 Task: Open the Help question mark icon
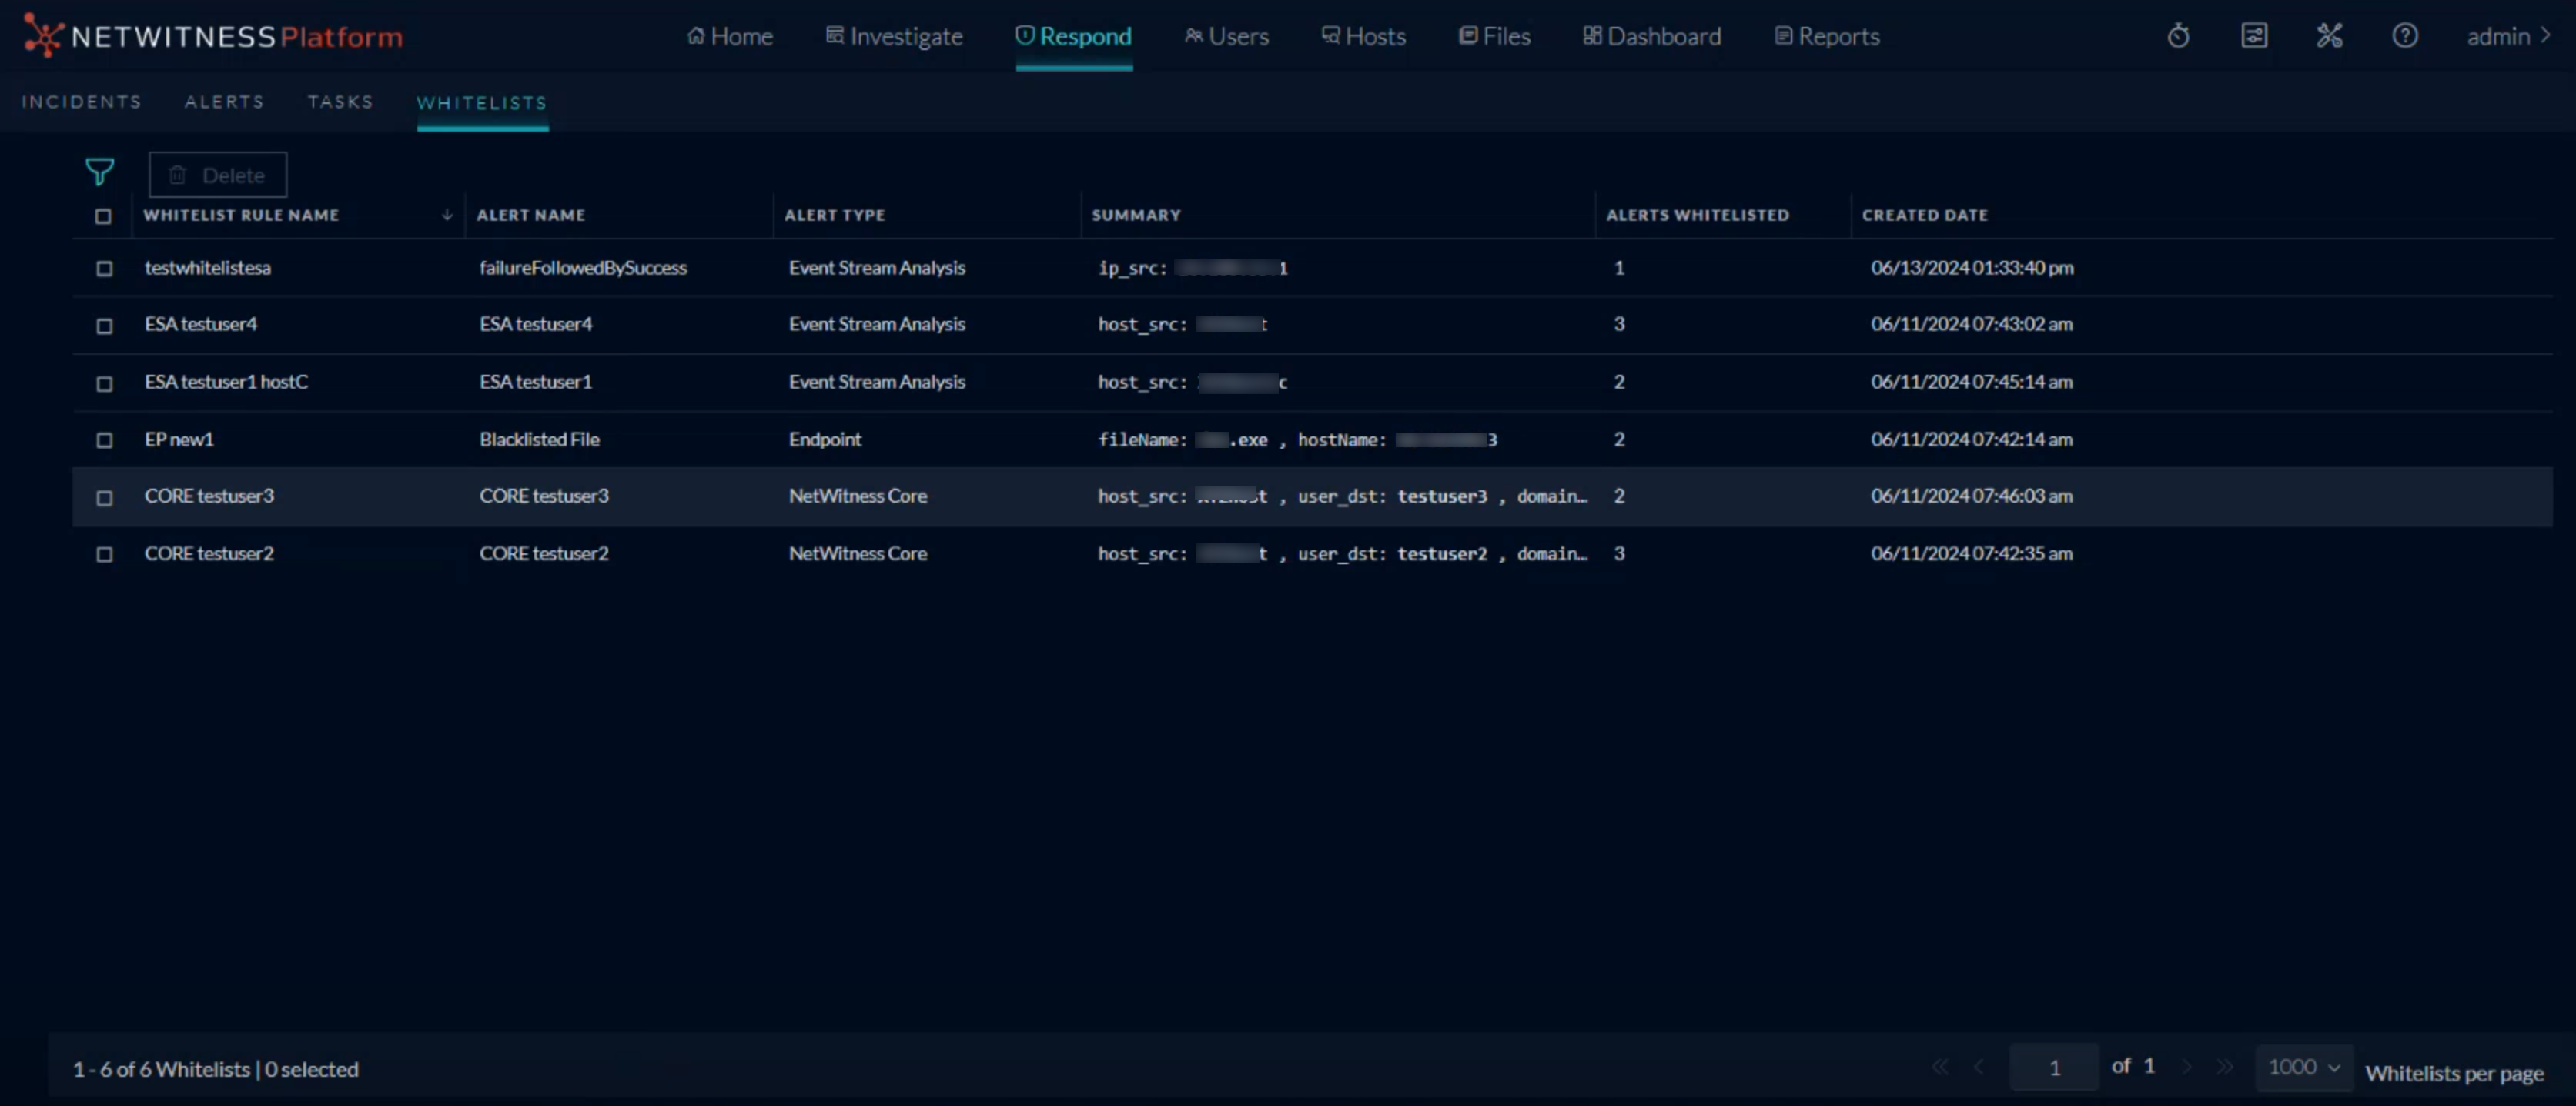point(2405,35)
